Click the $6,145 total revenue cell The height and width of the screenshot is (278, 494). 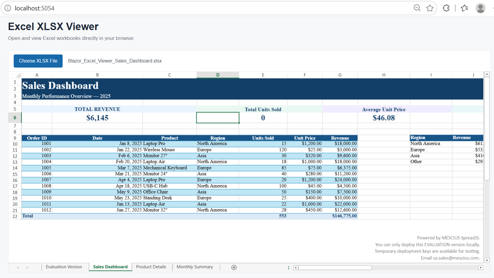97,118
